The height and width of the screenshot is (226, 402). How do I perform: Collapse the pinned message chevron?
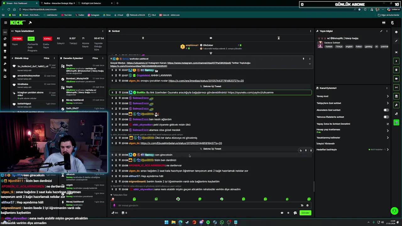coord(310,64)
